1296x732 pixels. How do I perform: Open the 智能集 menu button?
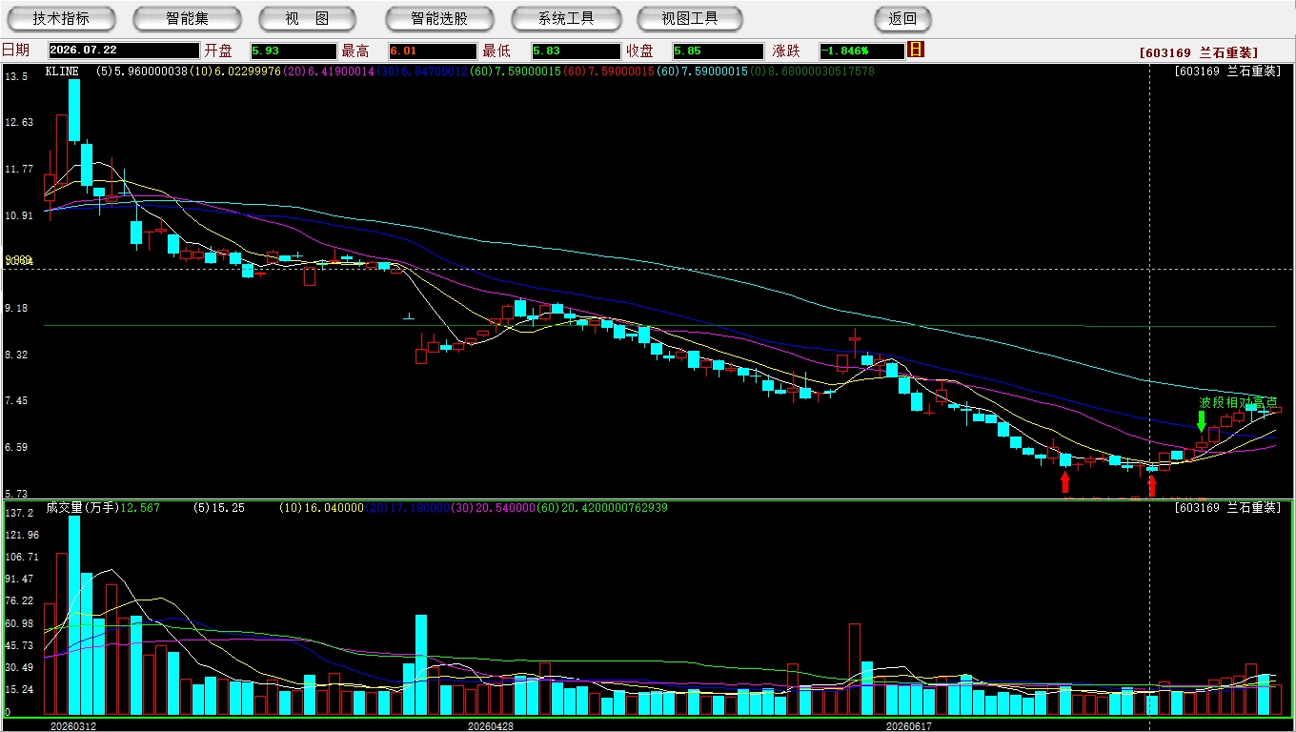pos(187,18)
